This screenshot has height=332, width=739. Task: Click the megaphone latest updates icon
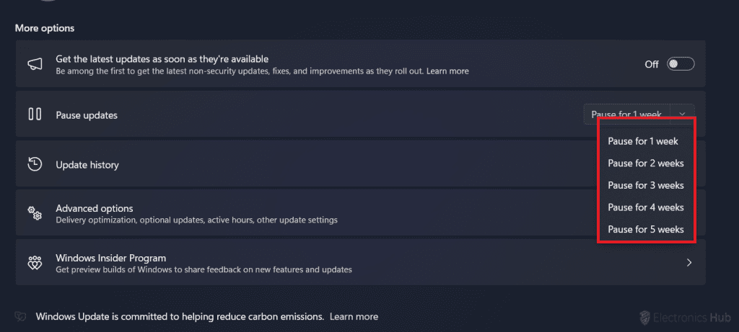pos(34,64)
